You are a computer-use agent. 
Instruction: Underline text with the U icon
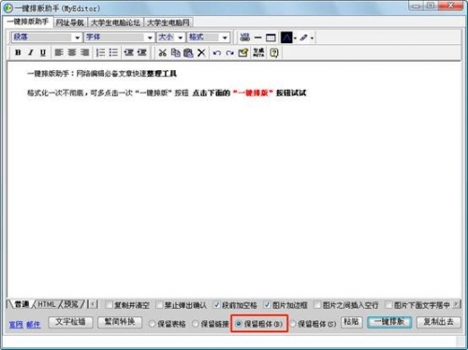[43, 52]
